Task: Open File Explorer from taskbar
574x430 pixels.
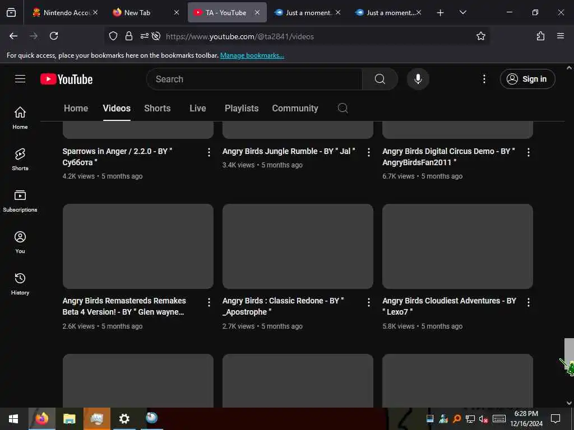Action: pyautogui.click(x=69, y=419)
